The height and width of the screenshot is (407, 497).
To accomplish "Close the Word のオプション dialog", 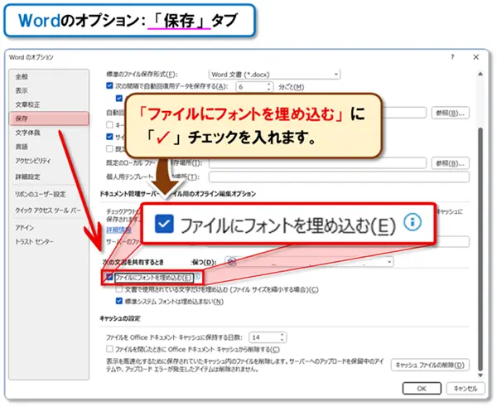I will pyautogui.click(x=475, y=57).
